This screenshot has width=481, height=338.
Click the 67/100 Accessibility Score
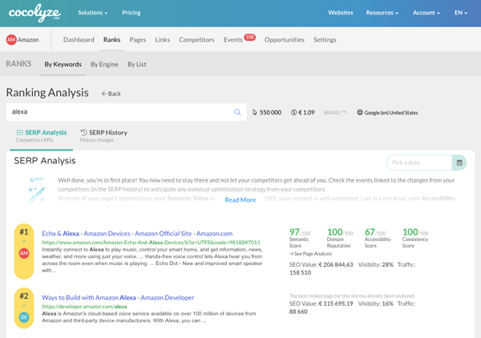[378, 238]
